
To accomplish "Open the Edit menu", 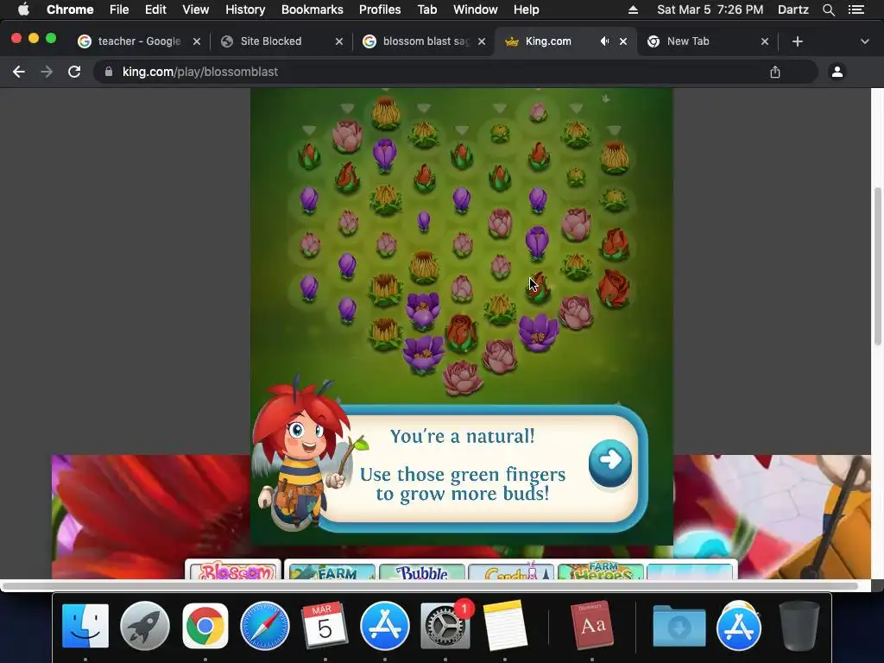I will click(x=155, y=9).
